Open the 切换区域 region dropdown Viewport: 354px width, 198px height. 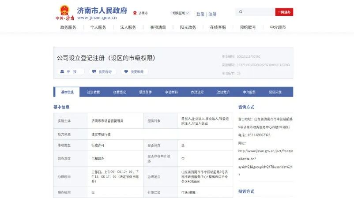[x=181, y=13]
